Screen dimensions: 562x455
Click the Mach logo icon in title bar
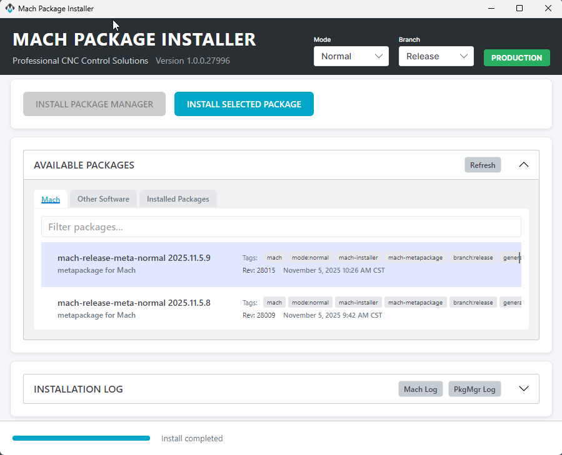pos(9,8)
